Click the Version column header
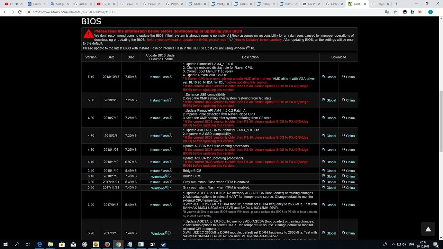 (91, 57)
